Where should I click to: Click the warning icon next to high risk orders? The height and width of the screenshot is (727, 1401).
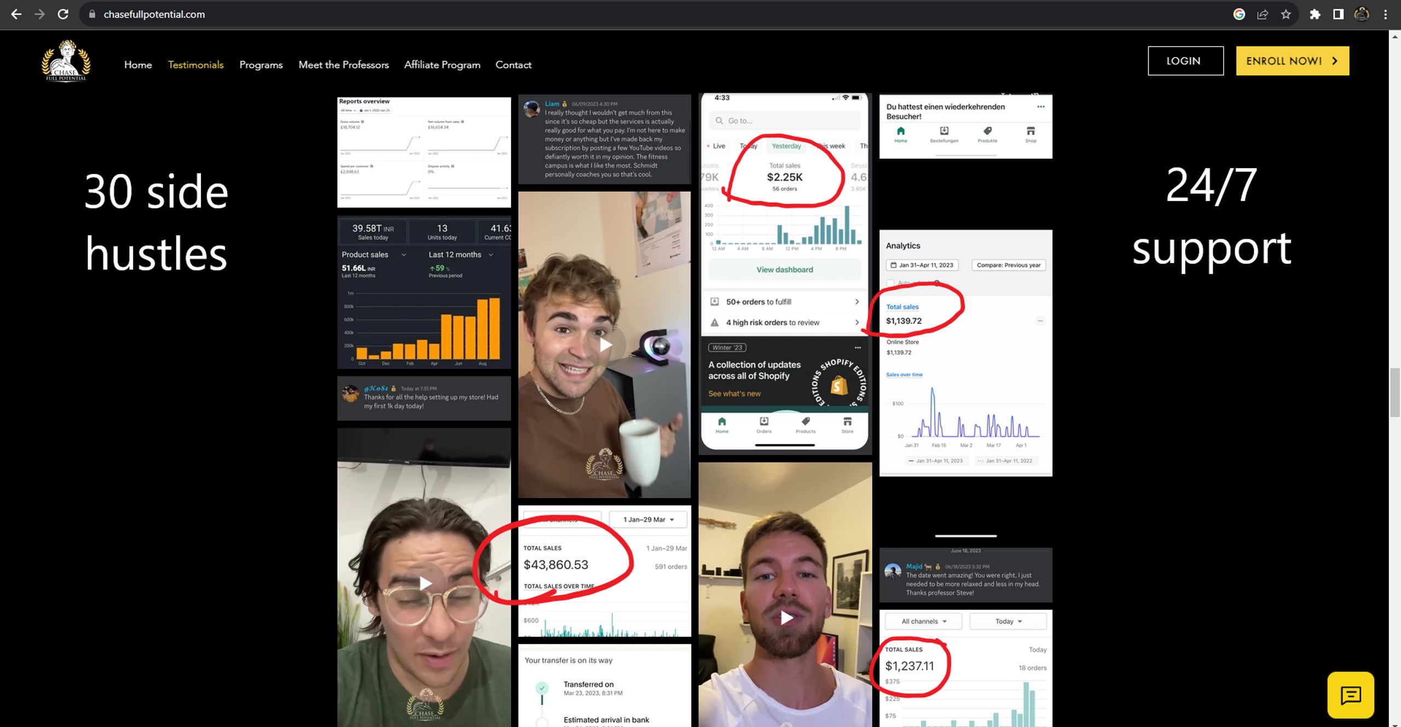715,322
